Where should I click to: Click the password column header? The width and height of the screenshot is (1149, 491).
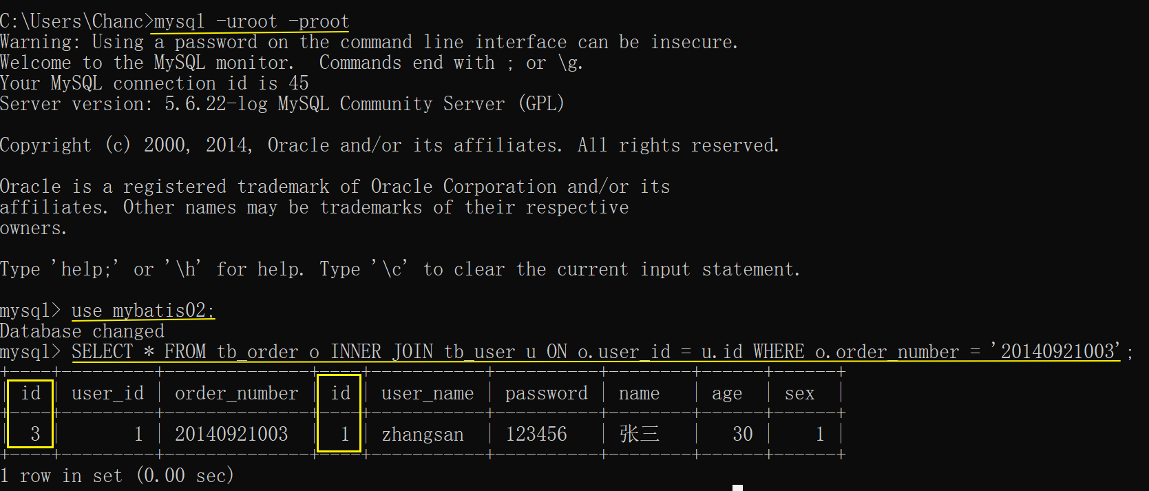[x=546, y=393]
